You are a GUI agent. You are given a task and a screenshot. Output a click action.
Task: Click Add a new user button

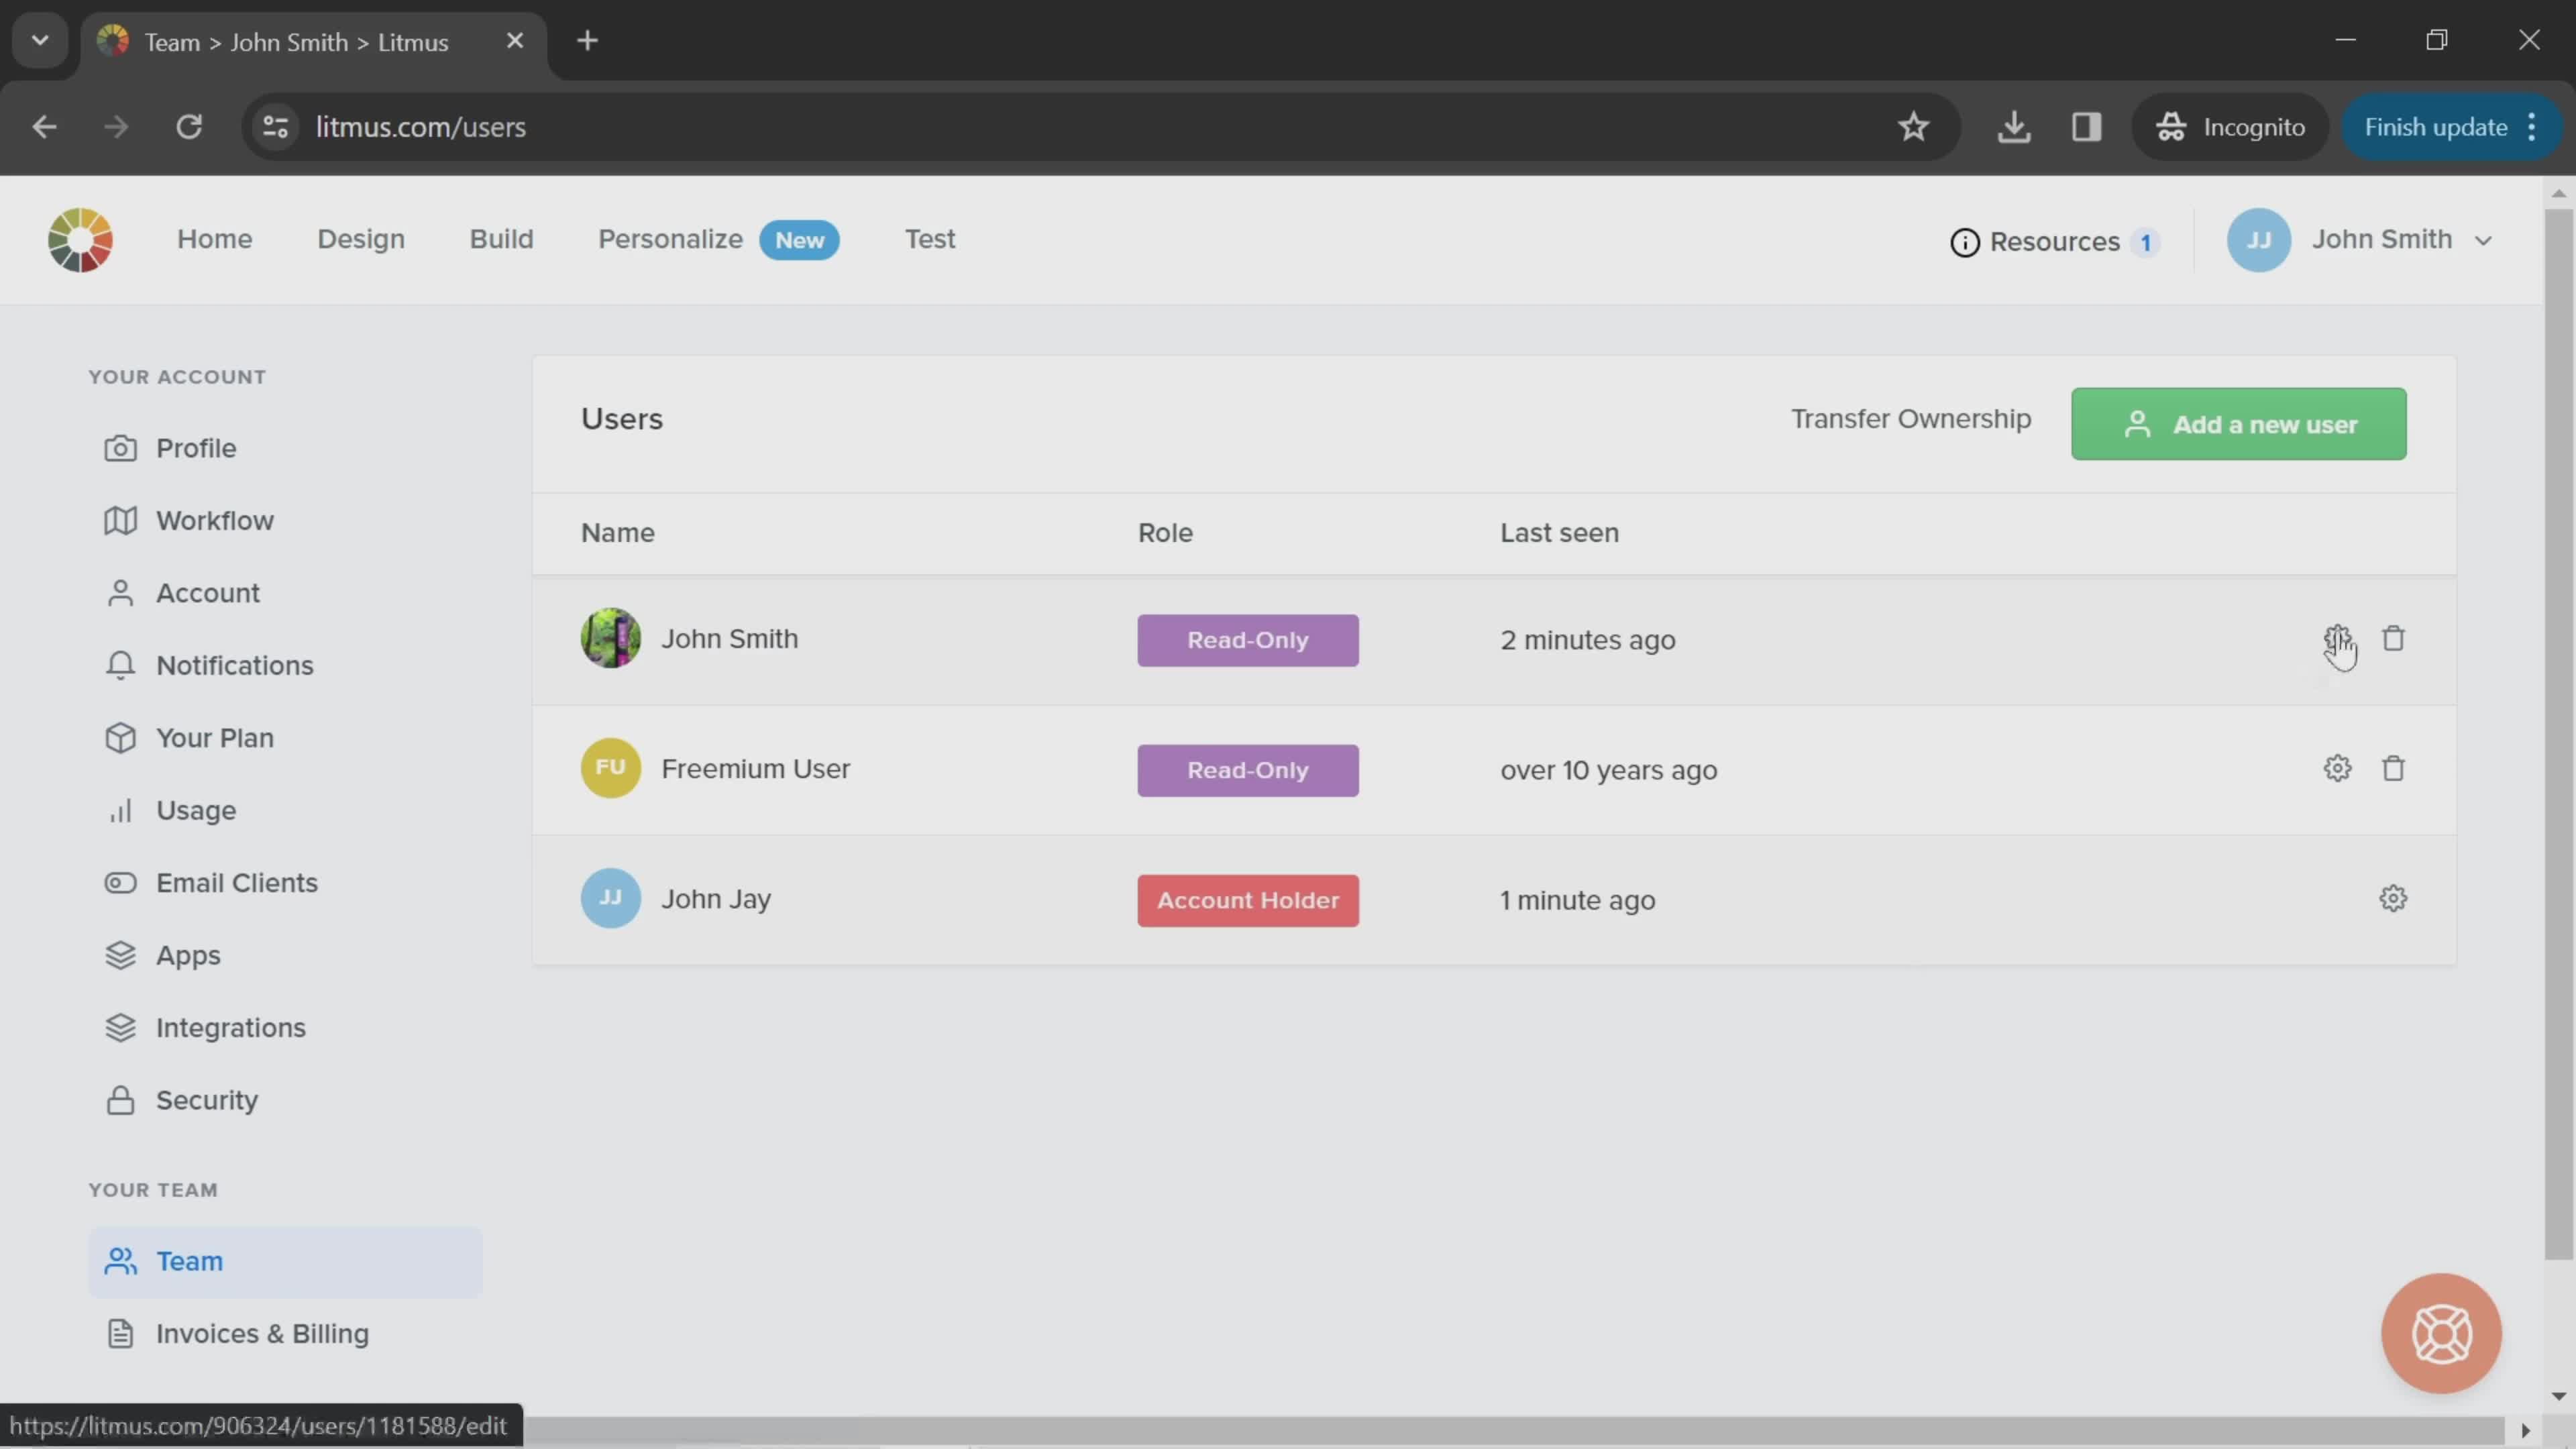click(2238, 423)
